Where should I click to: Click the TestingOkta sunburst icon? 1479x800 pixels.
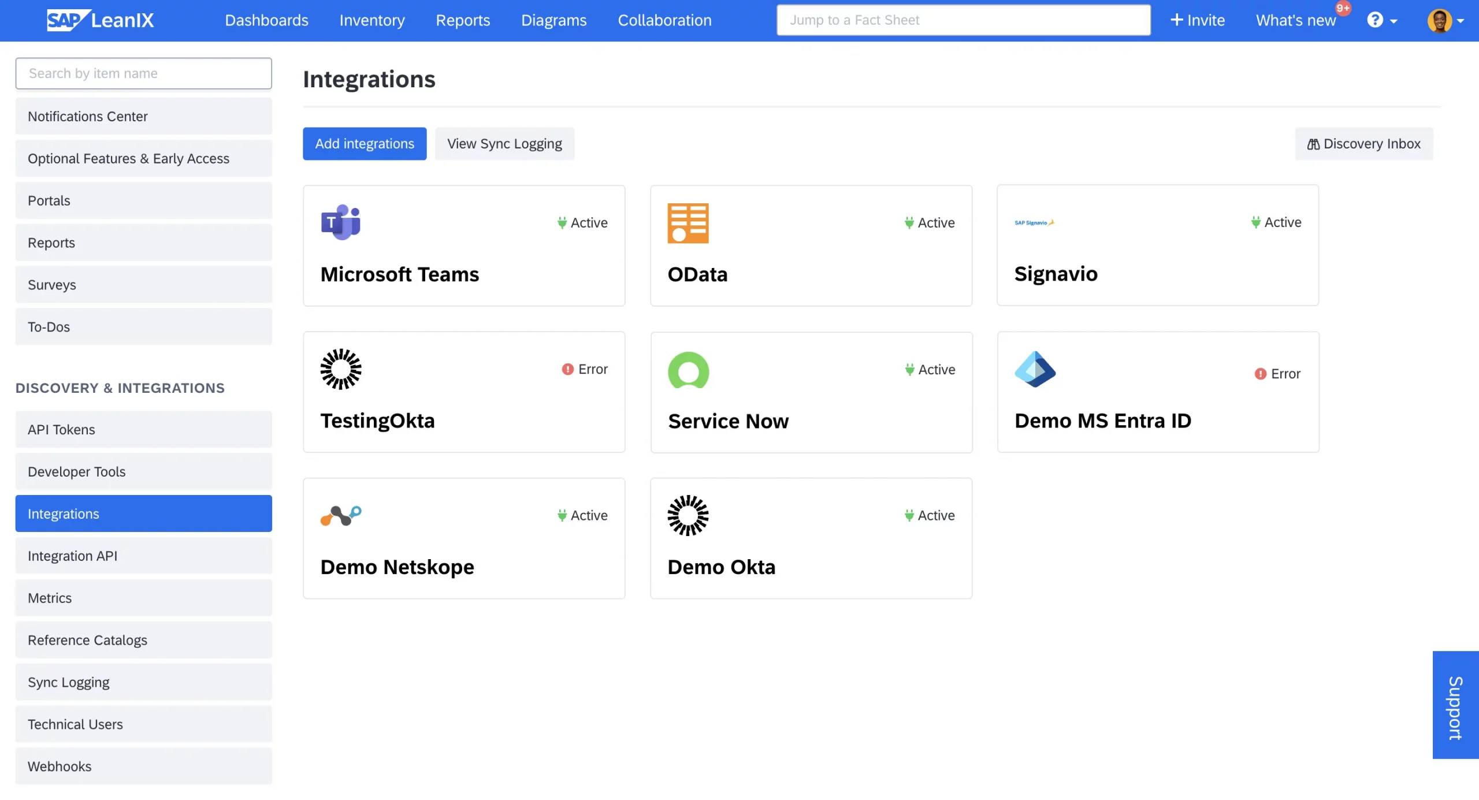point(341,369)
